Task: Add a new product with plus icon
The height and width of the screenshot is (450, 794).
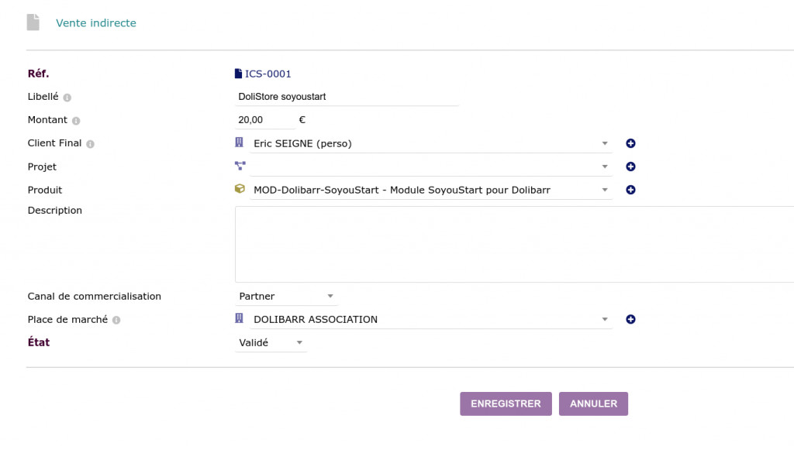Action: (x=630, y=190)
